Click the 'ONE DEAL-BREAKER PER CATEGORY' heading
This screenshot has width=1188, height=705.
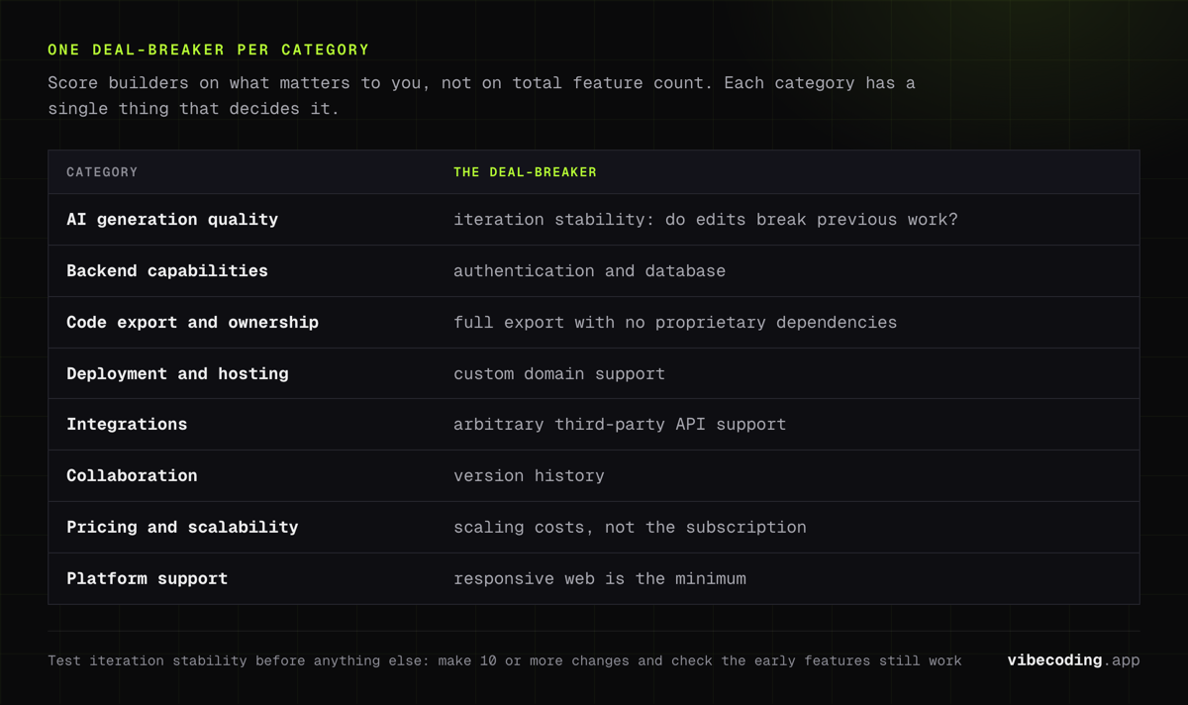[x=208, y=50]
